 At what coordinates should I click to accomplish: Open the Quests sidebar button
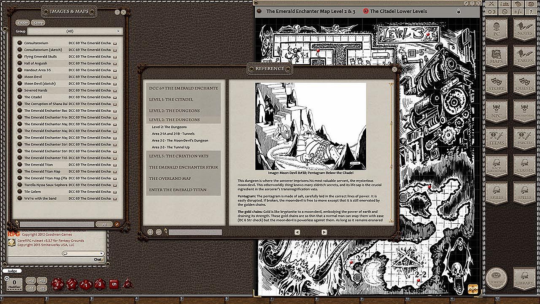tap(524, 84)
